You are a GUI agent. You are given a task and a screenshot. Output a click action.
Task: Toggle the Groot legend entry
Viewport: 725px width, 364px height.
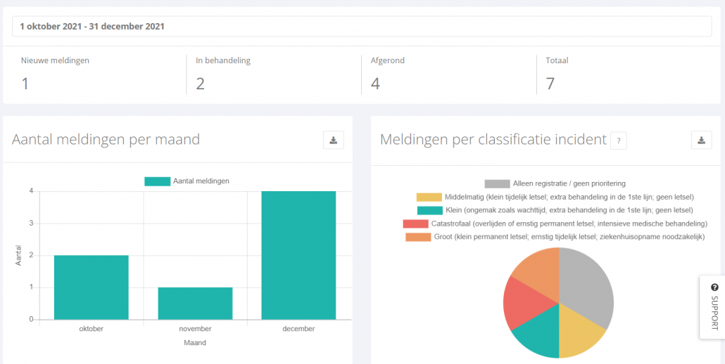[555, 237]
